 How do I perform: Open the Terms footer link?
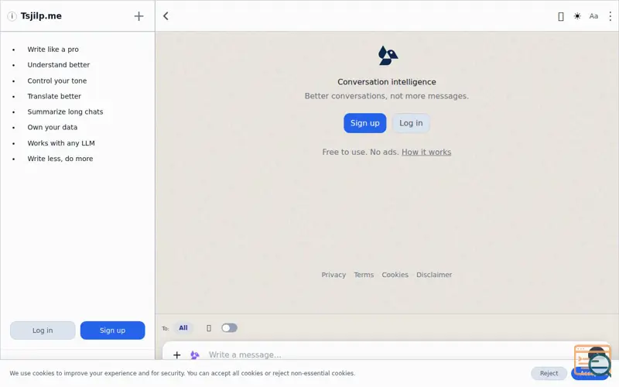coord(364,275)
